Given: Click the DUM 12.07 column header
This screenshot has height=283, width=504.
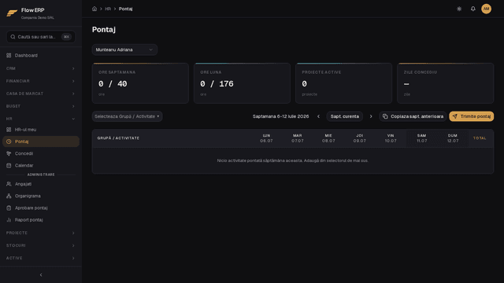Looking at the screenshot, I should point(453,138).
